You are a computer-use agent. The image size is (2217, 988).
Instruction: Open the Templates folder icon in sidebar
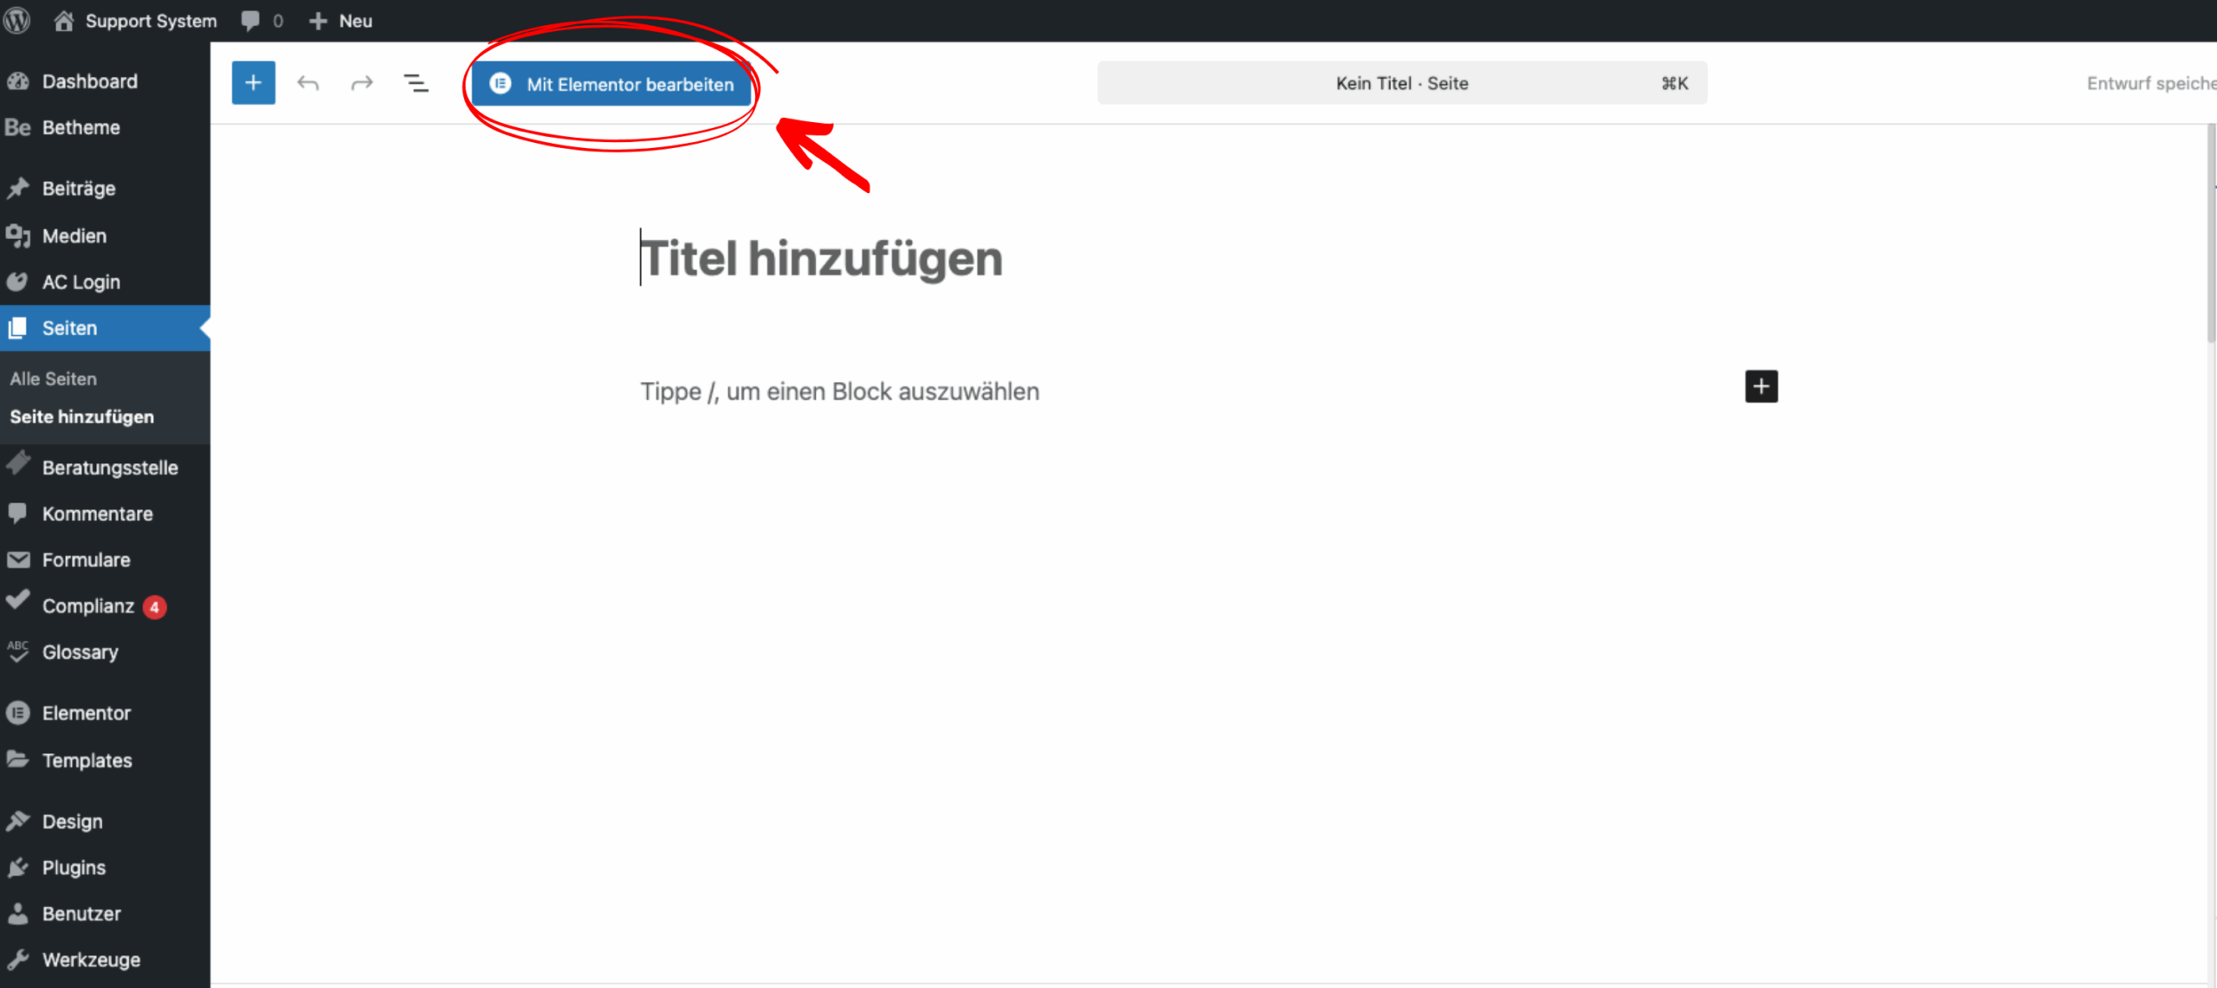pyautogui.click(x=19, y=759)
